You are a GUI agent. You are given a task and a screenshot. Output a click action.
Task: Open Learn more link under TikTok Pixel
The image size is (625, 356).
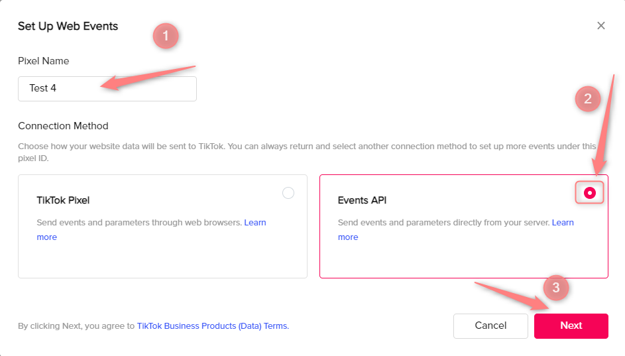coord(255,223)
